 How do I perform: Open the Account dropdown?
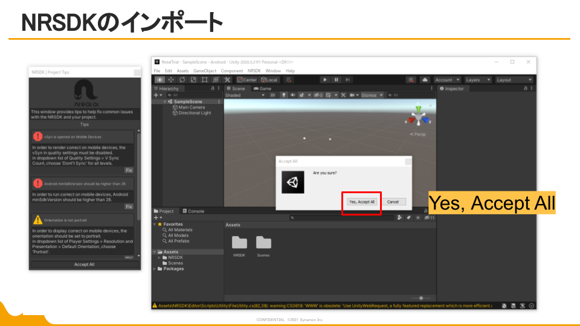pos(447,80)
